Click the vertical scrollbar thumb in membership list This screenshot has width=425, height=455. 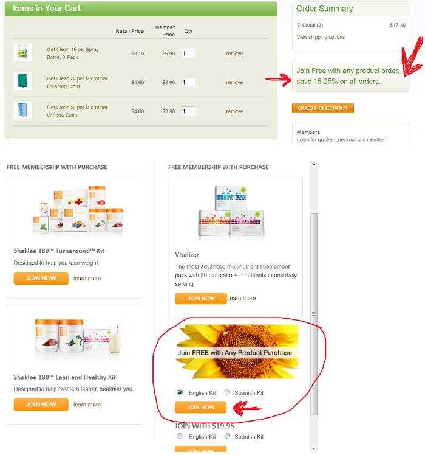click(x=314, y=314)
